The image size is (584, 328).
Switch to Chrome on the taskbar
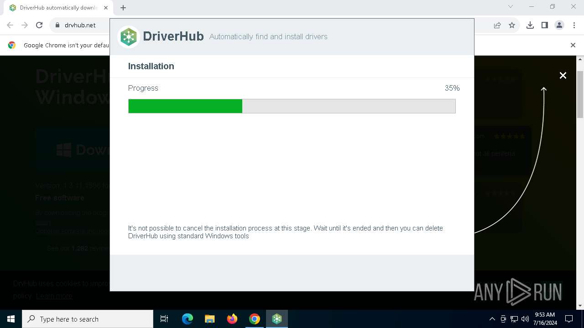tap(255, 319)
